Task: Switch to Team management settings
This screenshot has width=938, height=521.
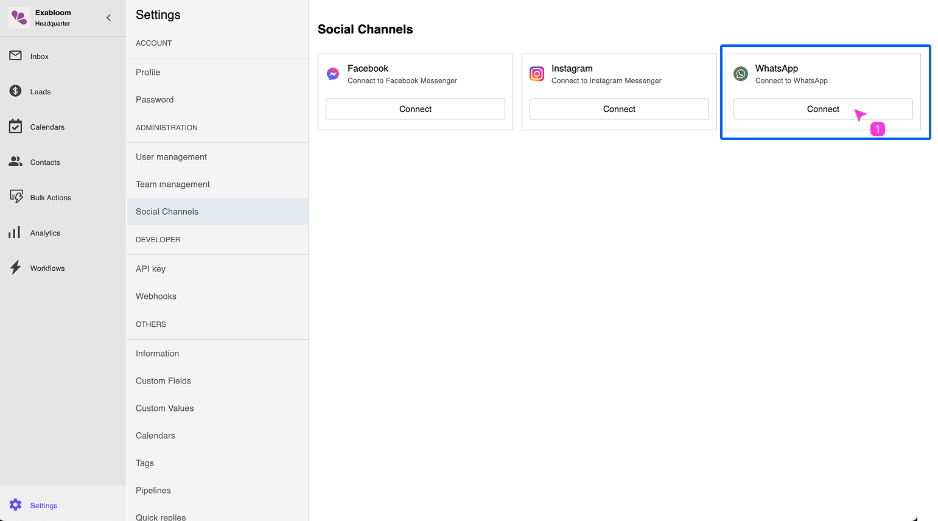Action: point(172,184)
